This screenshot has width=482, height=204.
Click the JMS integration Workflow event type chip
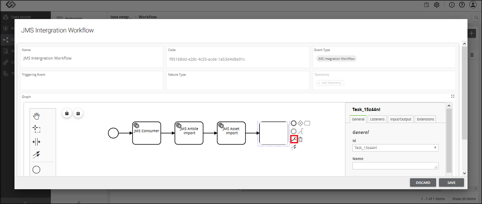[x=336, y=58]
